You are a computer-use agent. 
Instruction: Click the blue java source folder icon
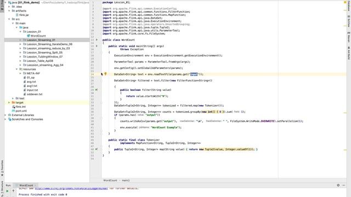21,27
